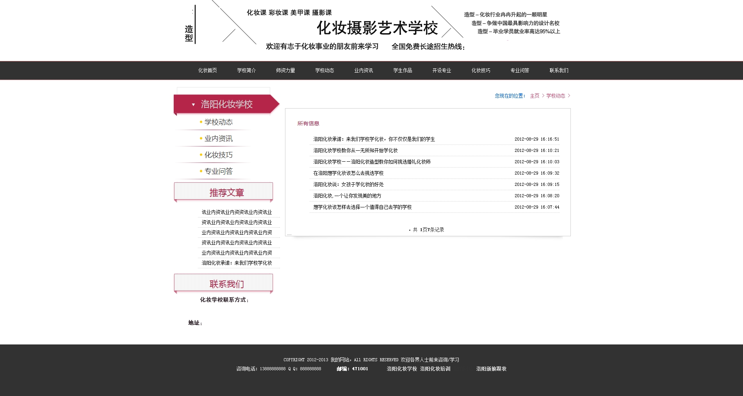The width and height of the screenshot is (743, 396).
Task: Choose 化妆技巧 from the sidebar list
Action: (x=218, y=155)
